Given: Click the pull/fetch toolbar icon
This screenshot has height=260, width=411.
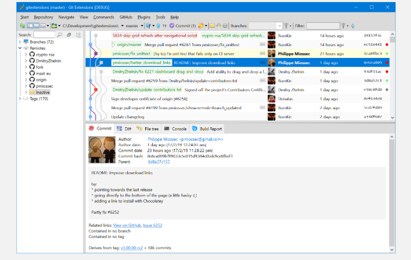Looking at the screenshot, I should [149, 26].
